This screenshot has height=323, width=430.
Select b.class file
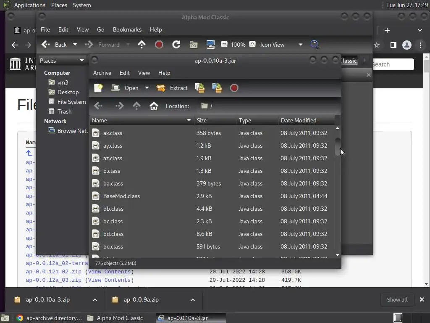click(x=212, y=171)
